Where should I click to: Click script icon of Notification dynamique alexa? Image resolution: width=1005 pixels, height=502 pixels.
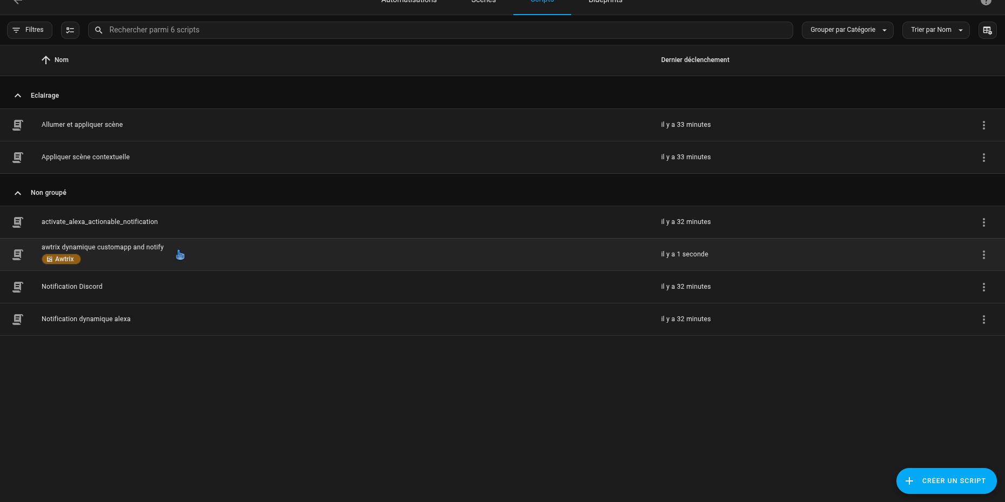pos(18,320)
